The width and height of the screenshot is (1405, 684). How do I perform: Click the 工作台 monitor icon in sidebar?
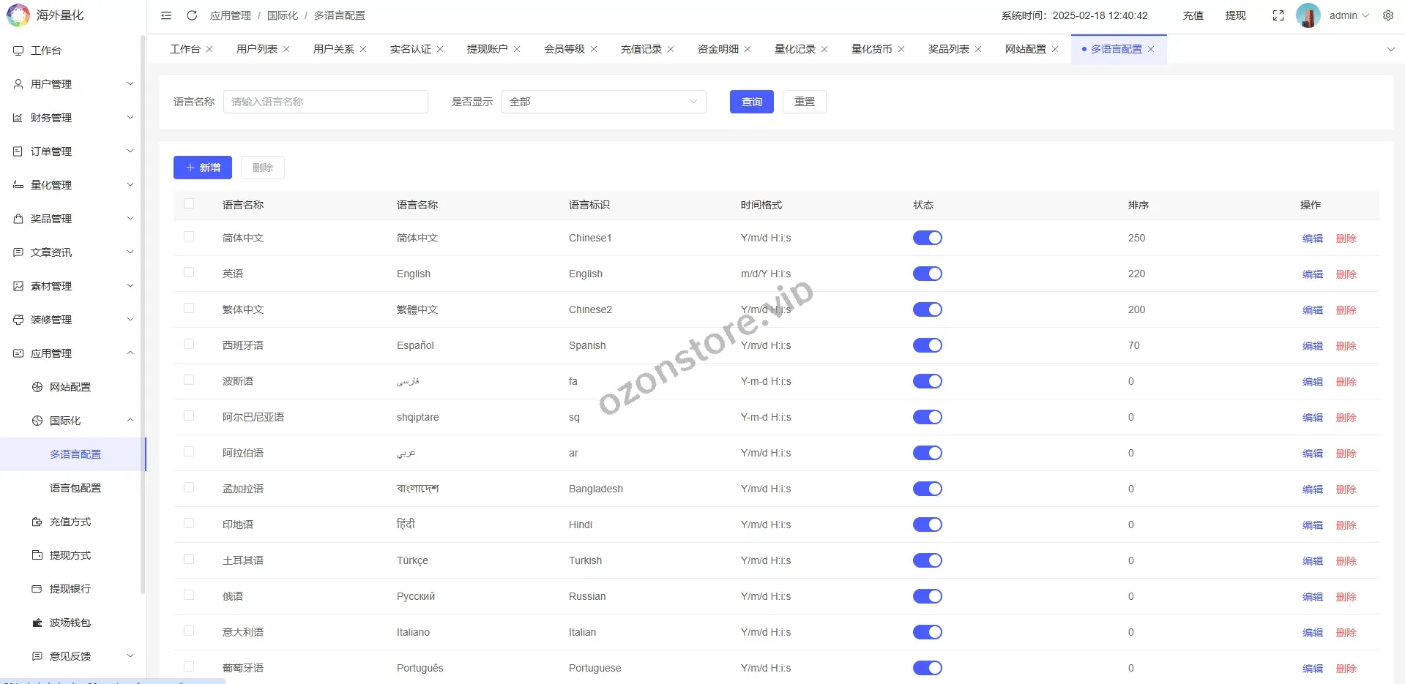pyautogui.click(x=18, y=50)
